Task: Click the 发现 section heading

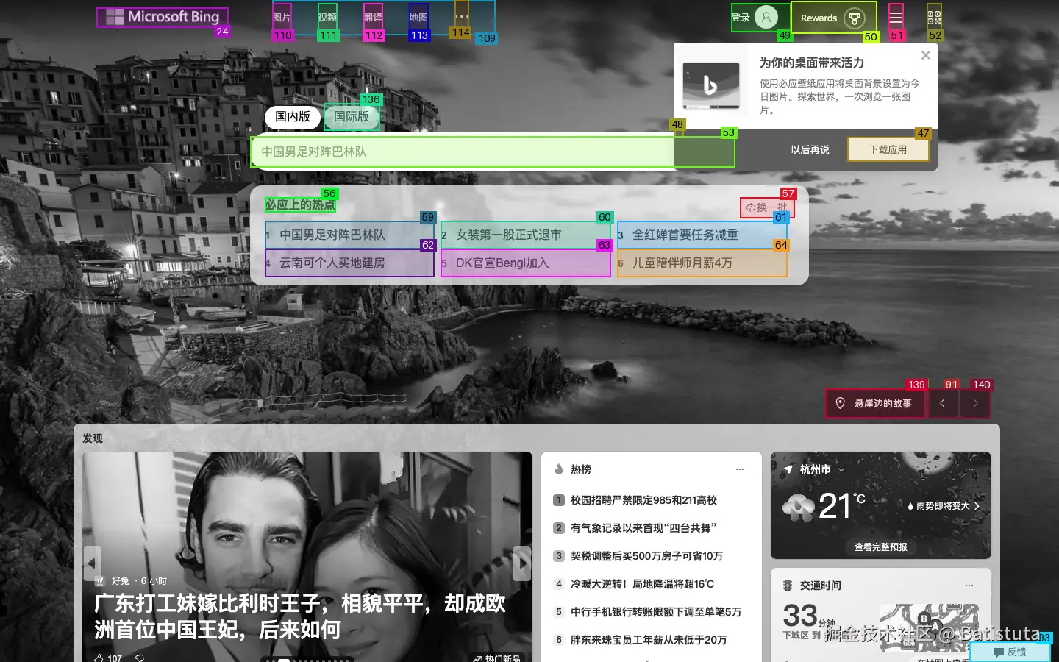Action: 93,438
